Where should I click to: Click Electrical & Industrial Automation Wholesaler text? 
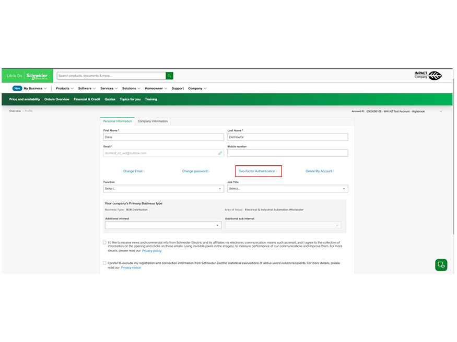[x=274, y=210]
